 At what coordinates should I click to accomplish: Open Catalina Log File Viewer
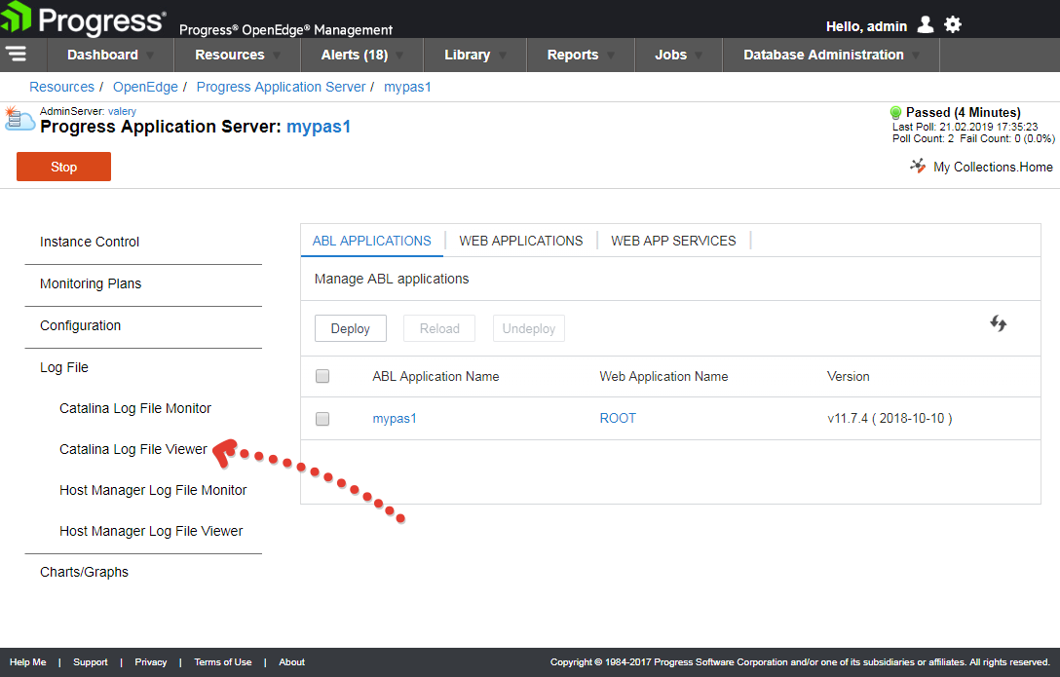coord(133,449)
